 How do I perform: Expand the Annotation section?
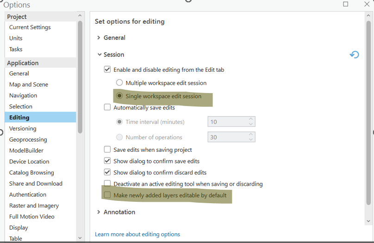tap(99, 212)
